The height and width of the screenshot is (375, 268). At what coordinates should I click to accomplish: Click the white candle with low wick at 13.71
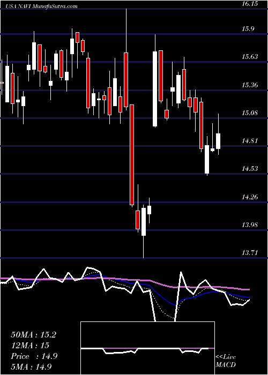144,222
